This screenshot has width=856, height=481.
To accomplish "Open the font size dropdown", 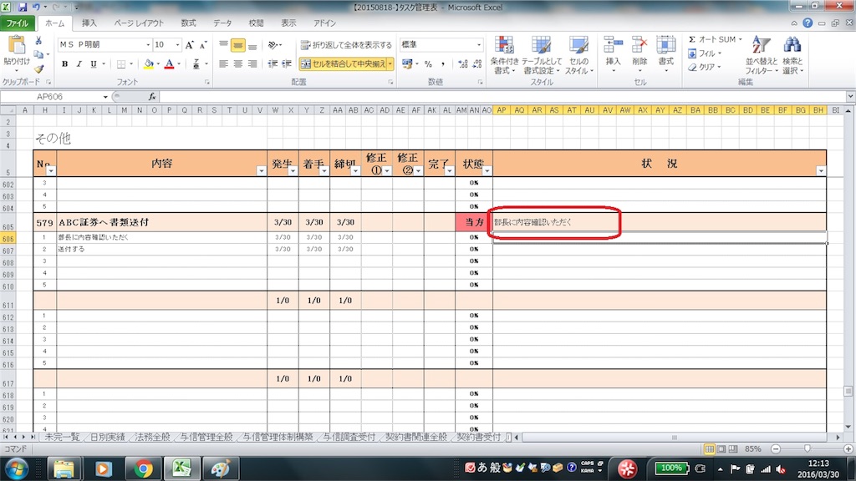I will click(177, 45).
